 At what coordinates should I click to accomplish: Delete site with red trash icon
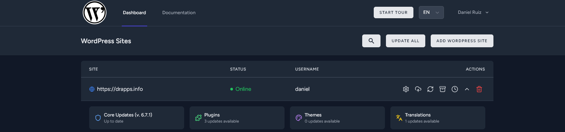(x=479, y=89)
